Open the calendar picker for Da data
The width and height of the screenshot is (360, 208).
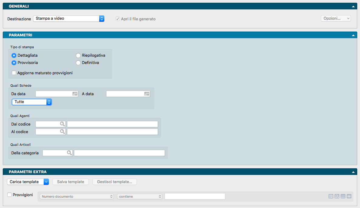click(x=75, y=94)
